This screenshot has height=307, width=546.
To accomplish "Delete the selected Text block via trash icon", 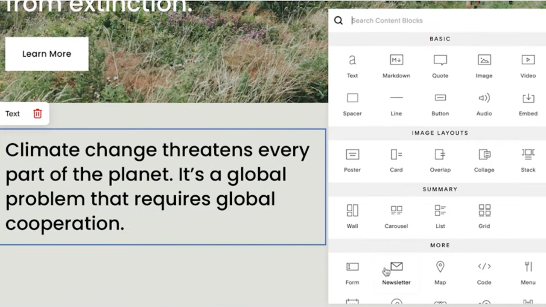I will pos(38,114).
